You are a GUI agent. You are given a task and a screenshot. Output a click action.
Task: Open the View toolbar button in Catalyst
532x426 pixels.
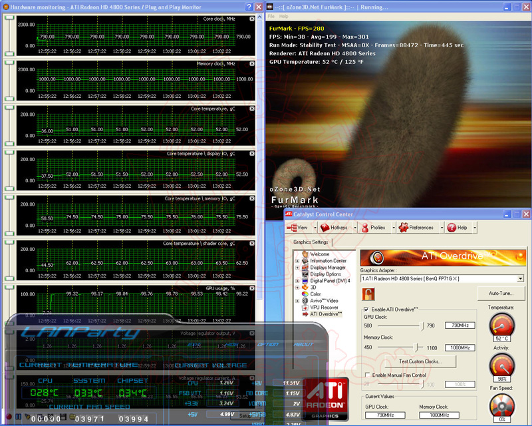pos(297,228)
